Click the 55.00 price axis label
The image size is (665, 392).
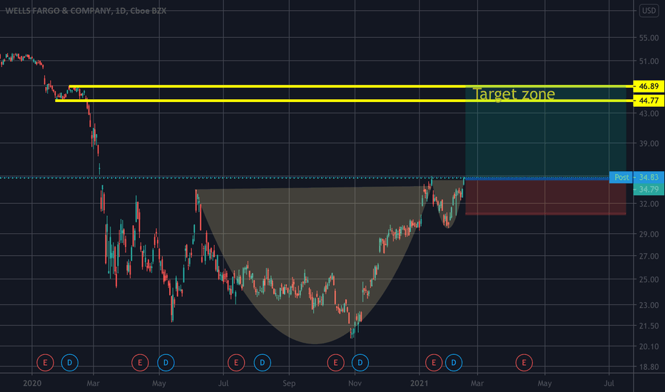649,38
